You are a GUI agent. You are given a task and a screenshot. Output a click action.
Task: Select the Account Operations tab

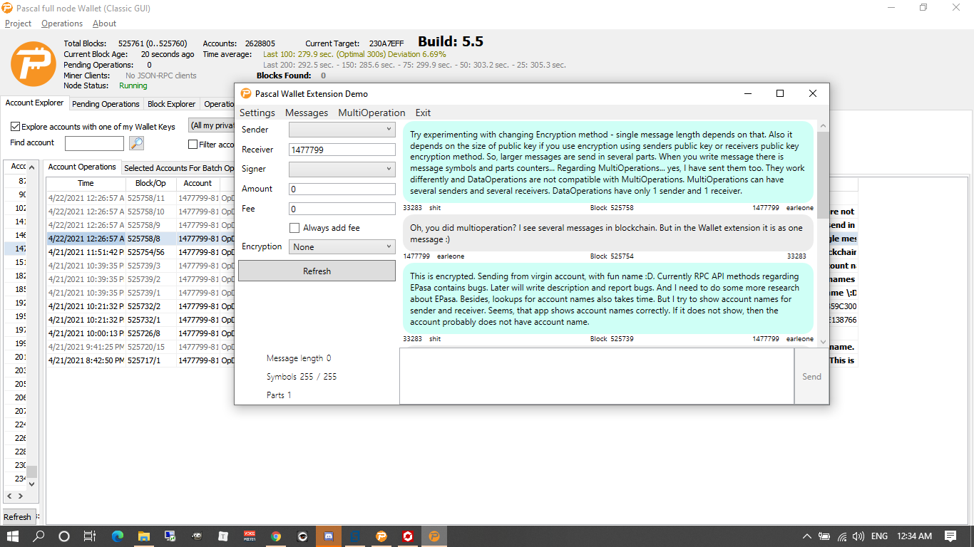pyautogui.click(x=82, y=167)
